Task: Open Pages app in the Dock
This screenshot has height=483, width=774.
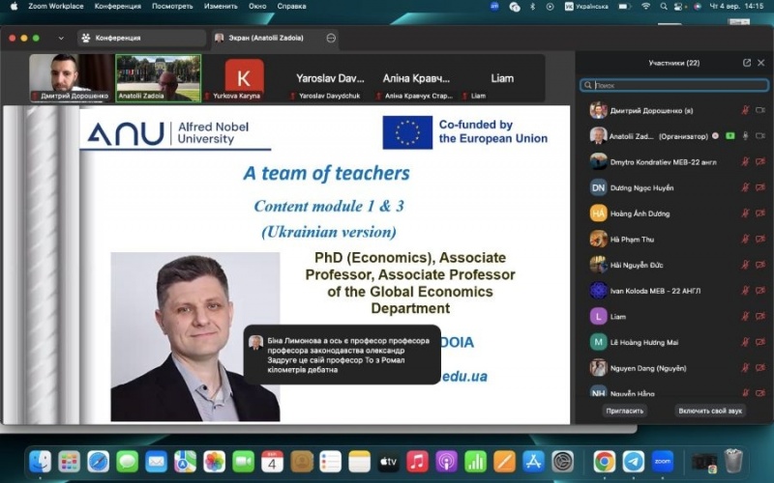Action: 504,462
